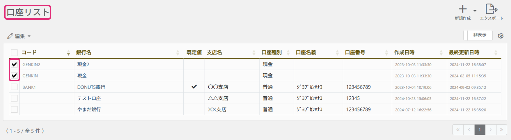Open the DONUTS銀行 account link

coord(91,87)
